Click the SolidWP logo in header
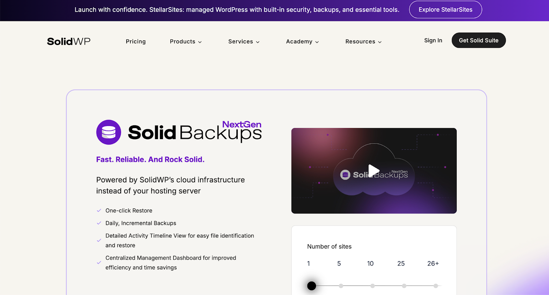The width and height of the screenshot is (549, 295). (69, 42)
